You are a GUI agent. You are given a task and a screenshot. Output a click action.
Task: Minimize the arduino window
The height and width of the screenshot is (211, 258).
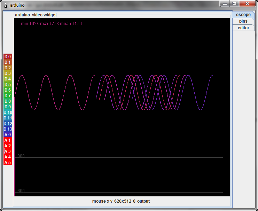point(225,3)
